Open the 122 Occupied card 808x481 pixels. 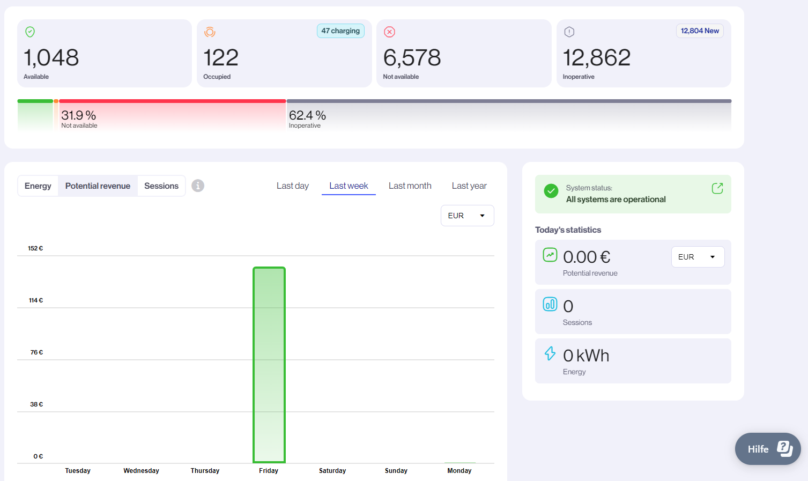284,54
